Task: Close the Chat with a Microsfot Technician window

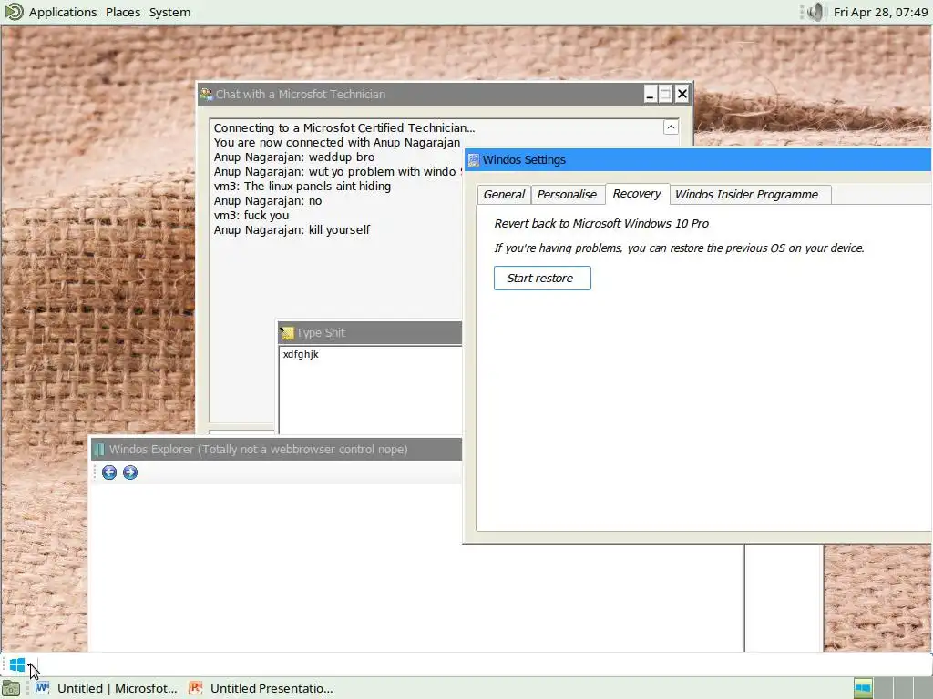Action: coord(682,94)
